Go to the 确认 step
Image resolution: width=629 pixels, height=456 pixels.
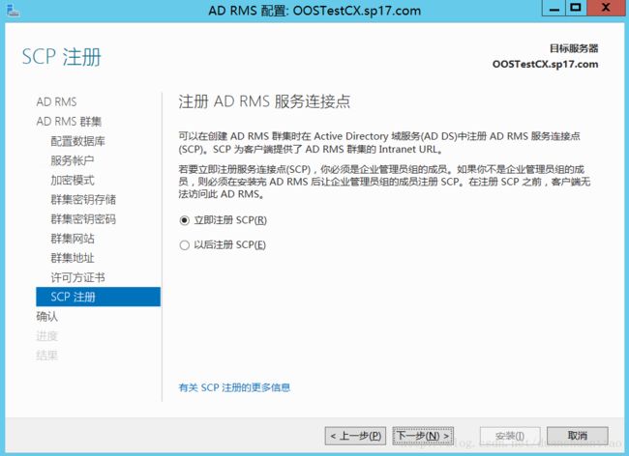tap(47, 316)
